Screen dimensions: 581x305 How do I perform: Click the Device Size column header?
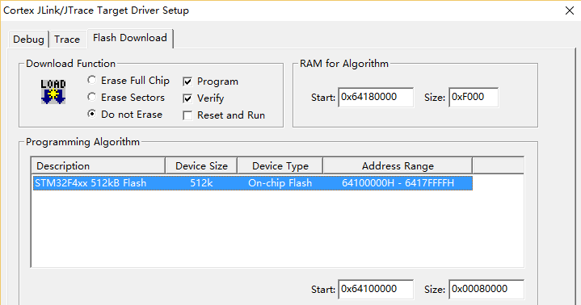[201, 166]
